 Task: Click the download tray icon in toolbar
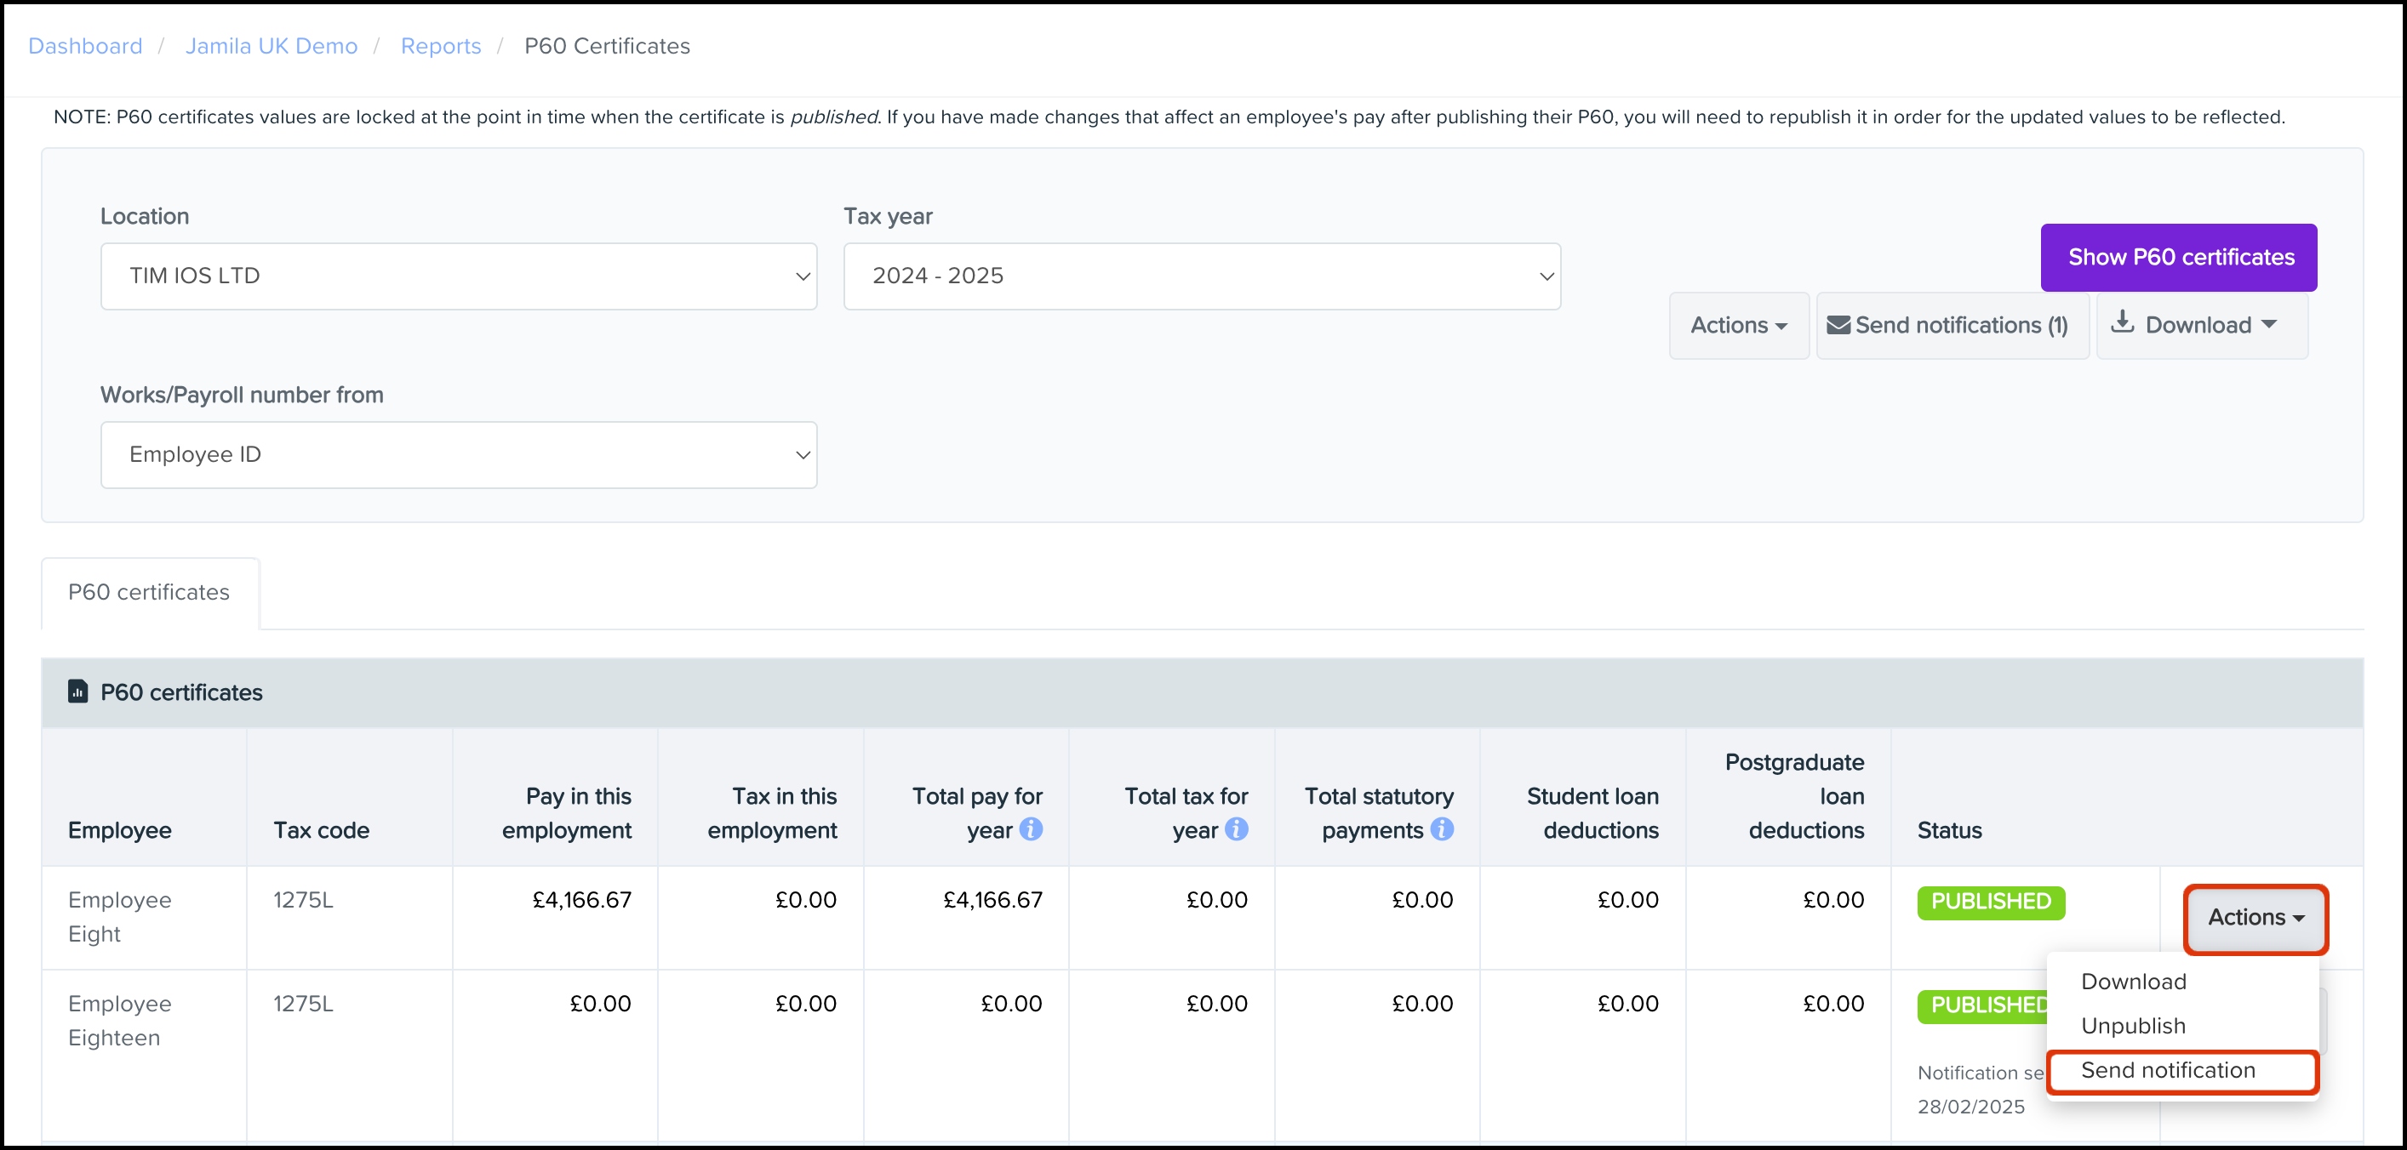click(2122, 322)
